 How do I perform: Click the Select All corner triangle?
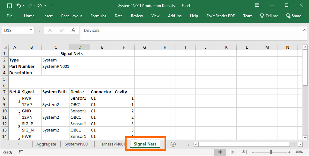(5, 47)
